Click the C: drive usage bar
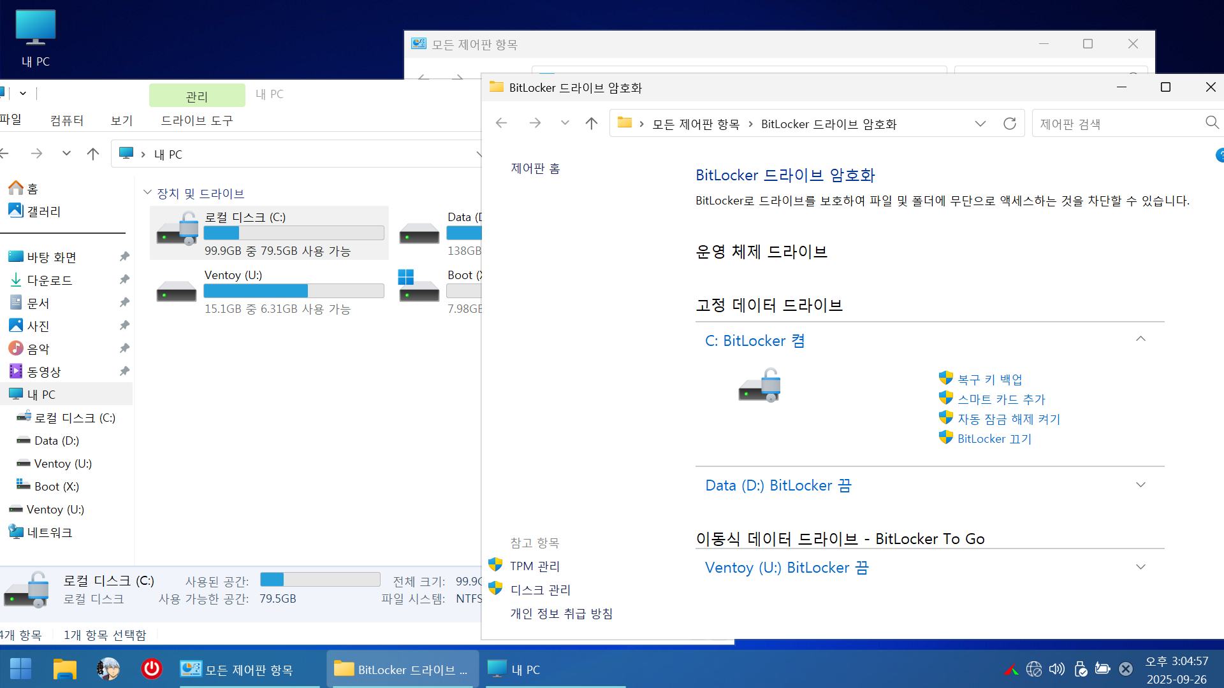The width and height of the screenshot is (1224, 688). pos(293,233)
